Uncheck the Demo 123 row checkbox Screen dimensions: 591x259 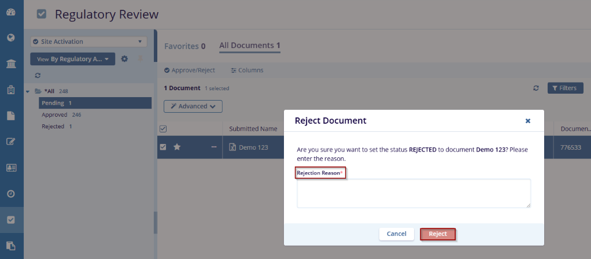[x=163, y=147]
